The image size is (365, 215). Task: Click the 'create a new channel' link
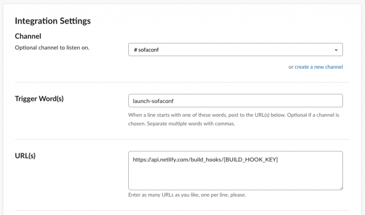(319, 67)
